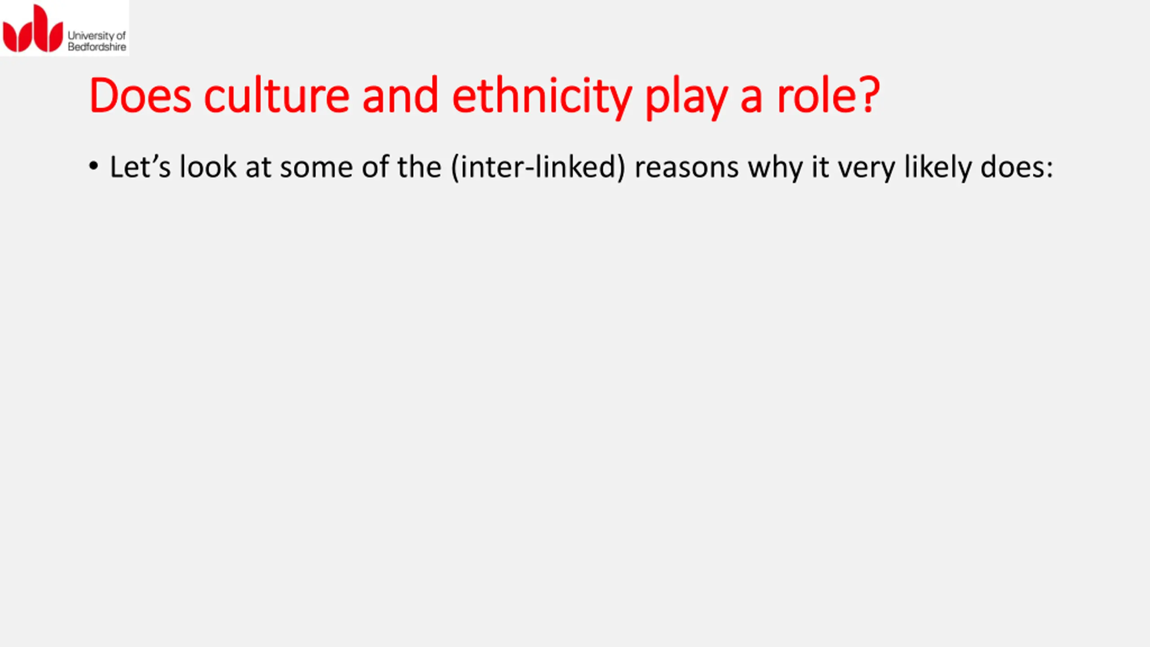Image resolution: width=1150 pixels, height=647 pixels.
Task: Click the word "very" in the bullet text
Action: [866, 167]
